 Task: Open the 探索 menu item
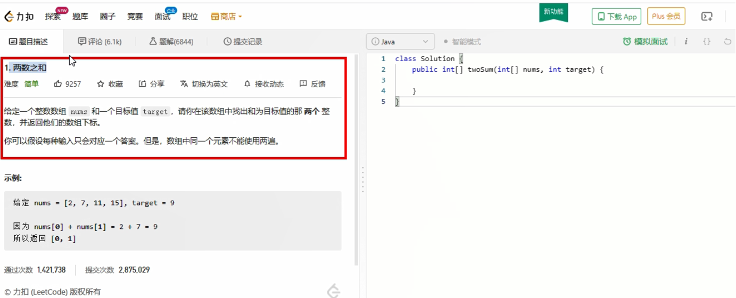click(x=53, y=16)
